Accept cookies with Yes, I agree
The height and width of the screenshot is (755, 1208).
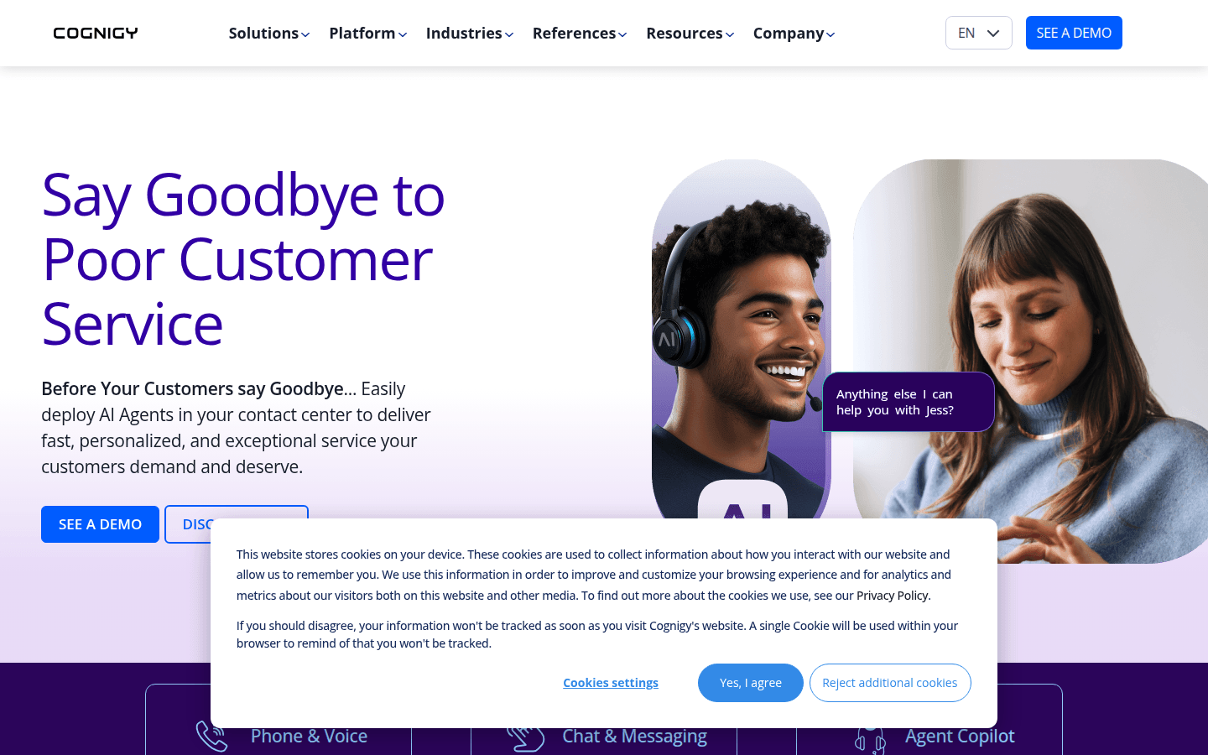pos(751,683)
